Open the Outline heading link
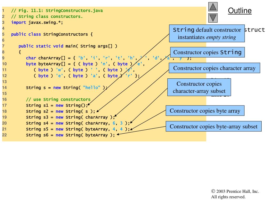Viewport: 269px width, 202px height. (x=240, y=11)
